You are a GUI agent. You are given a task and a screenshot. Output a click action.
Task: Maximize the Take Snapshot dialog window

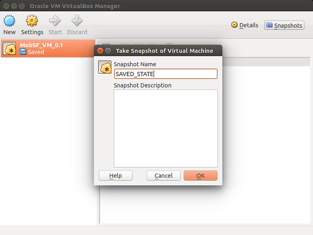[108, 51]
